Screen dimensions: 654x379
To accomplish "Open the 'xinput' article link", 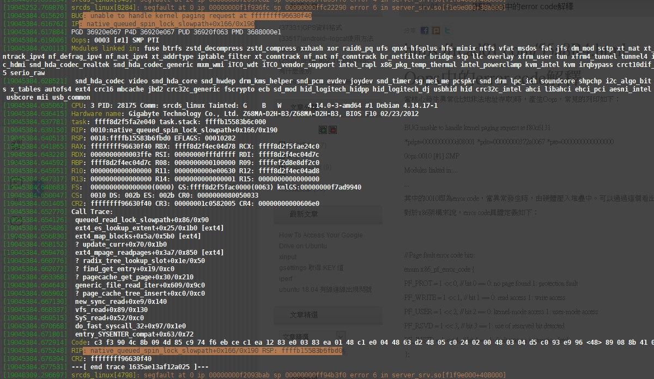I will [288, 256].
